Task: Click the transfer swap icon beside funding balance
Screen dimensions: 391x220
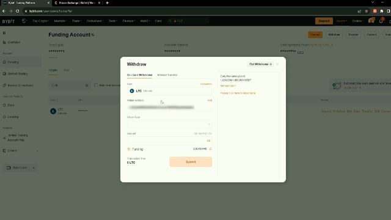Action: 210,149
